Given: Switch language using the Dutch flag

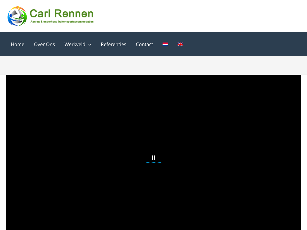Looking at the screenshot, I should coord(165,44).
